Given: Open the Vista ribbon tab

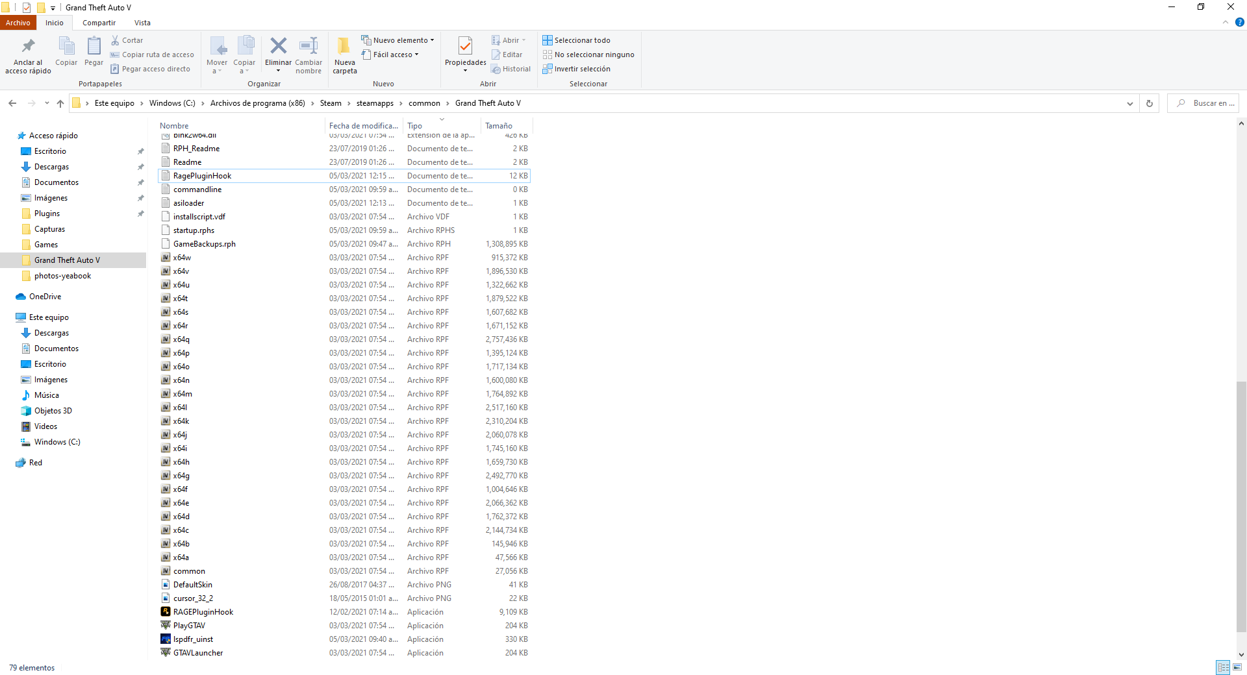Looking at the screenshot, I should pos(142,23).
